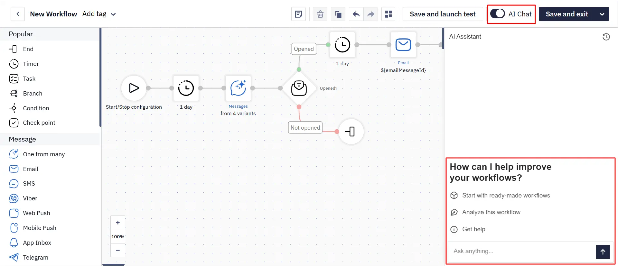Focus the Ask anything input field
Viewport: 618px width, 266px height.
[522, 251]
